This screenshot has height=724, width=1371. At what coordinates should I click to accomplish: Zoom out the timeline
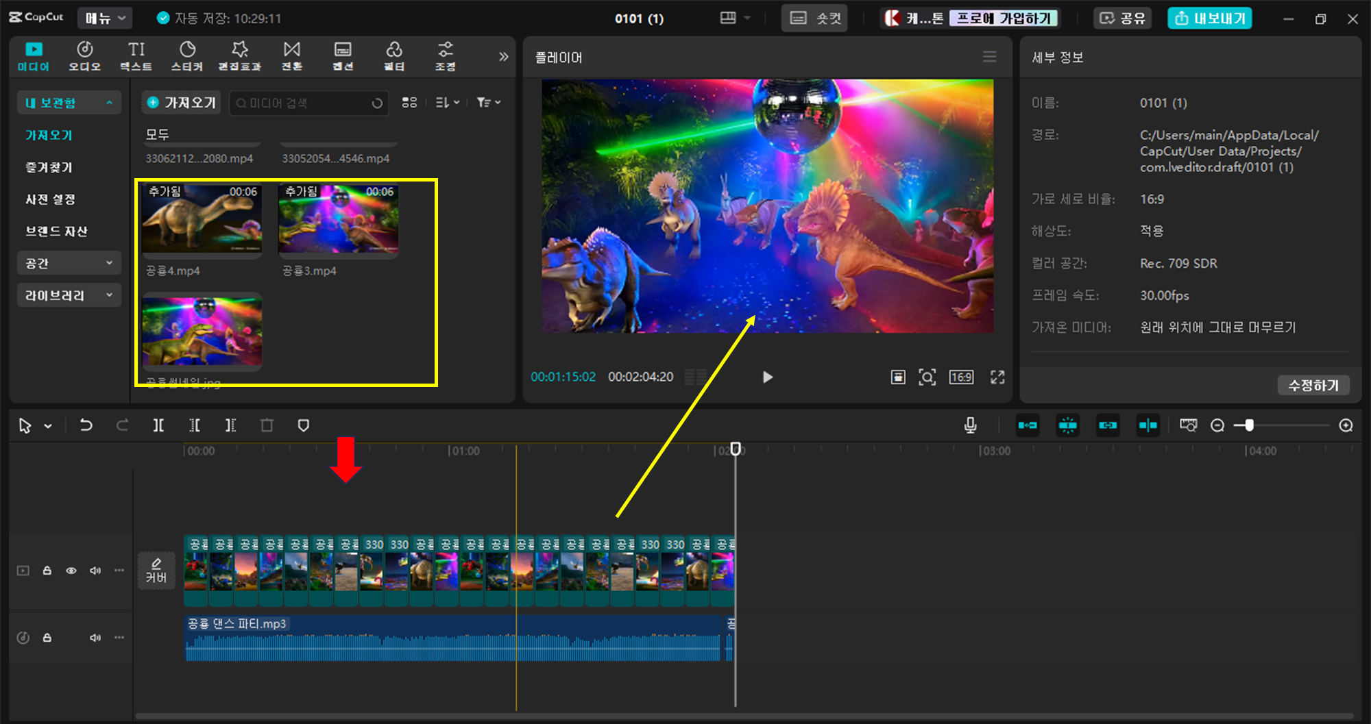(x=1217, y=425)
